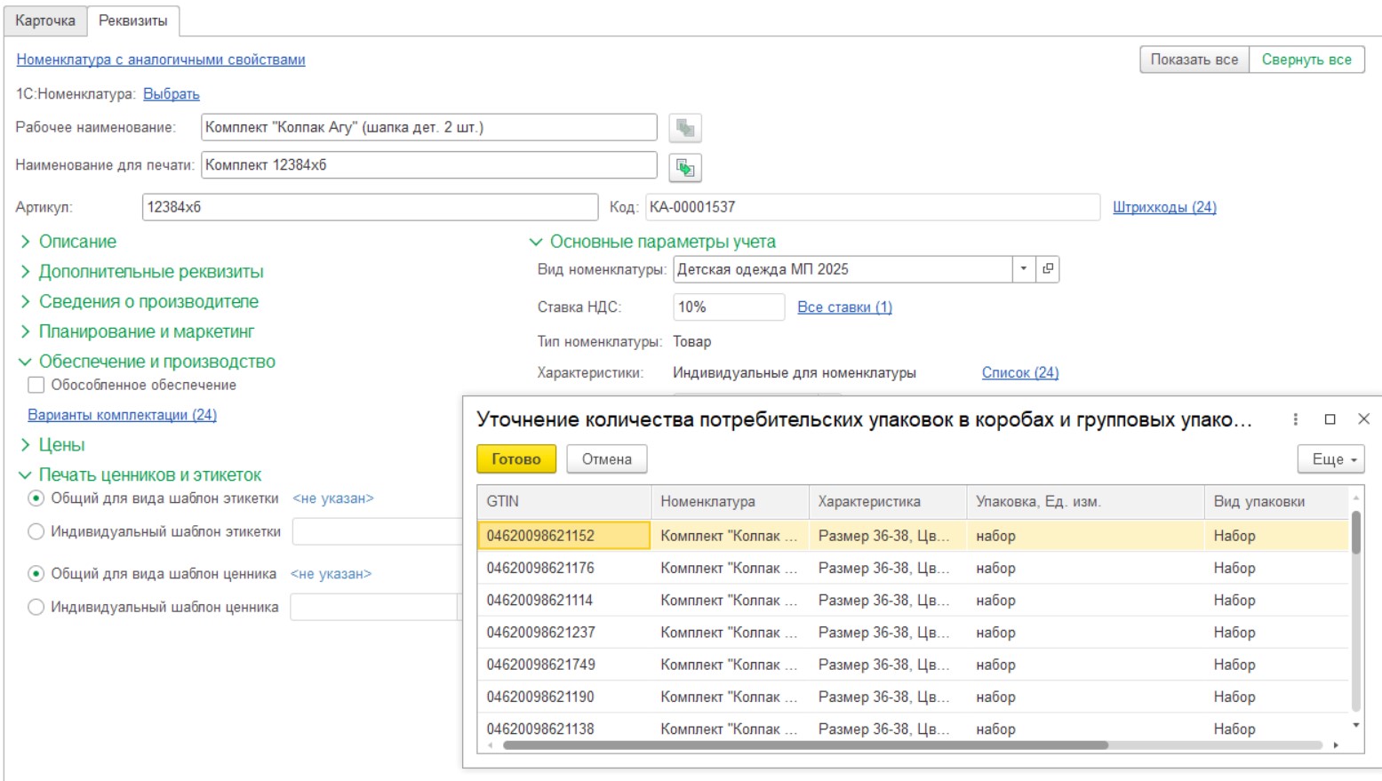Image resolution: width=1382 pixels, height=781 pixels.
Task: Open the Вид номенклатуры item form icon
Action: point(1048,269)
